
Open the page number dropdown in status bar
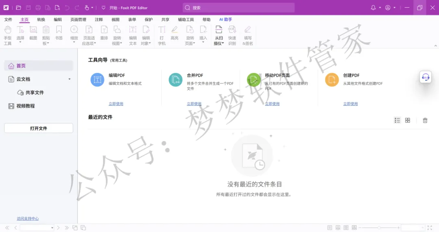52,228
